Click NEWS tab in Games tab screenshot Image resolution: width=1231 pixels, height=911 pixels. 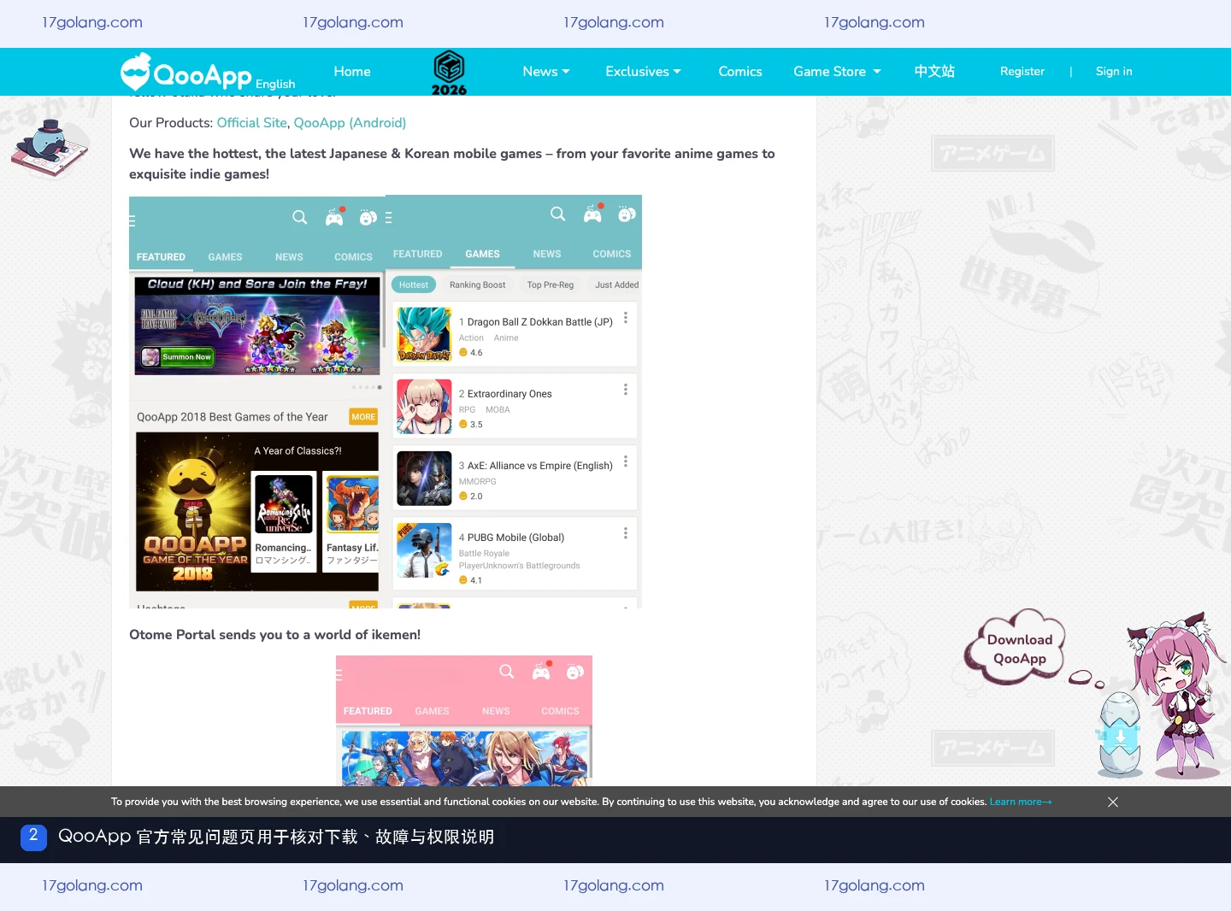(x=547, y=255)
